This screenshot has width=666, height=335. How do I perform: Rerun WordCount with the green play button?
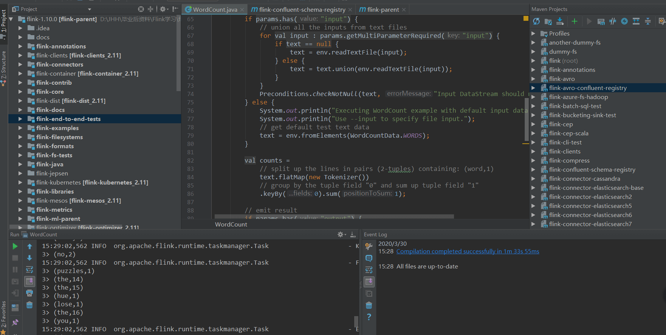[x=15, y=247]
